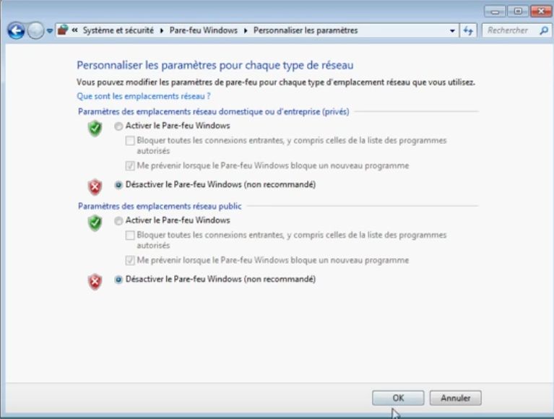This screenshot has width=554, height=419.
Task: Click green shield icon in public section
Action: (95, 223)
